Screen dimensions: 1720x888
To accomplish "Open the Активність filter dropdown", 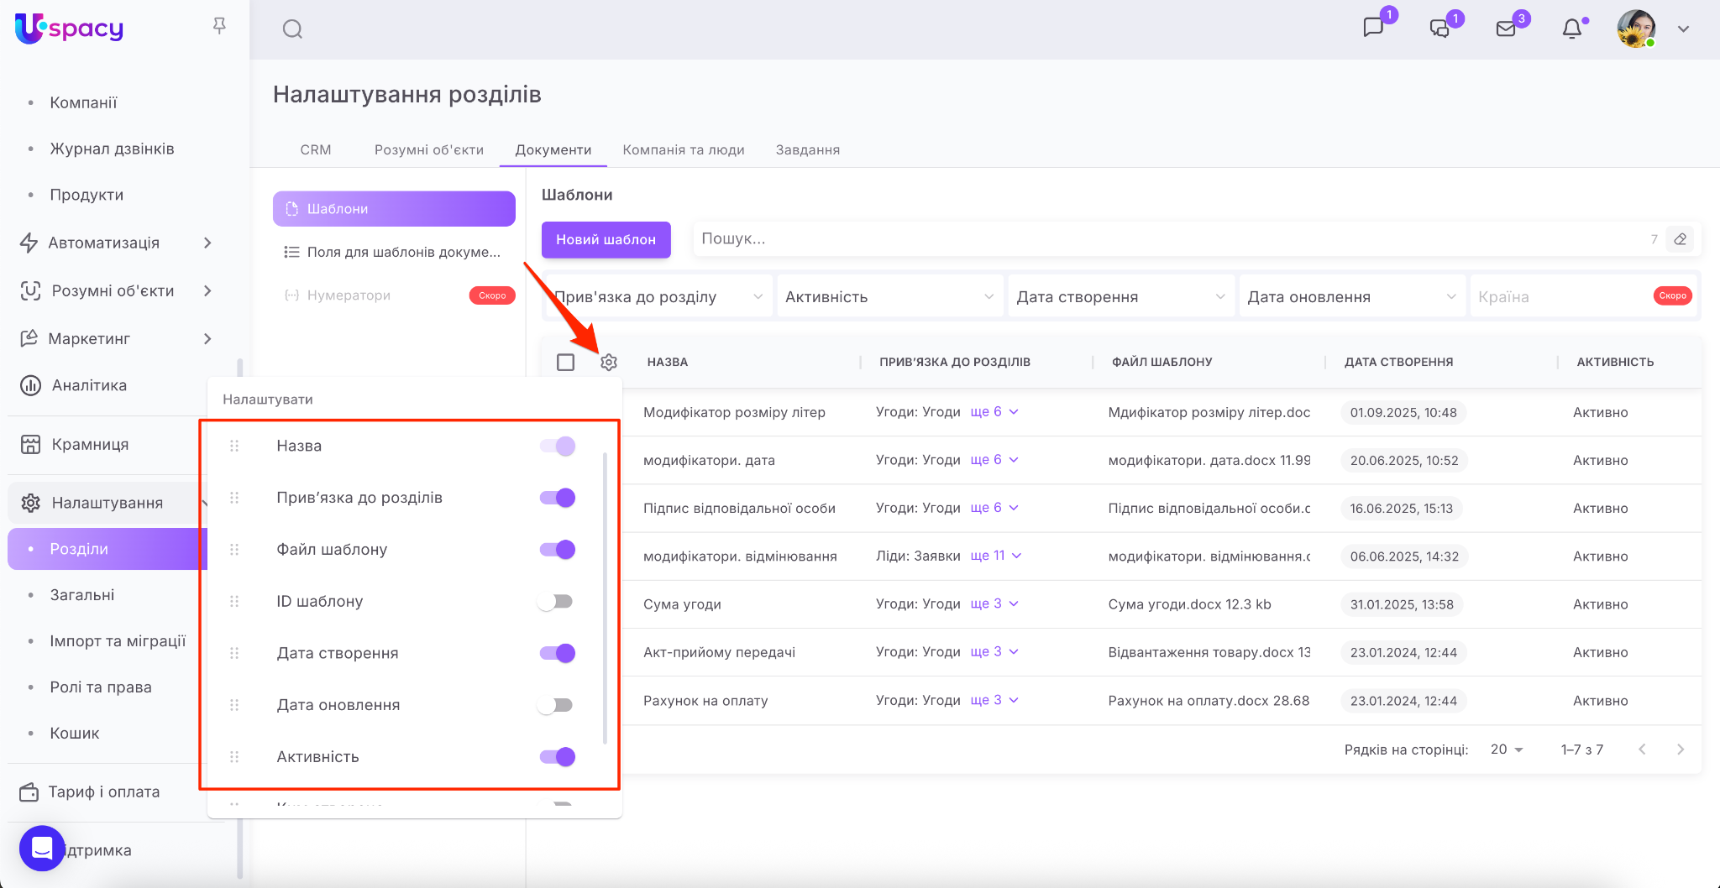I will tap(889, 297).
